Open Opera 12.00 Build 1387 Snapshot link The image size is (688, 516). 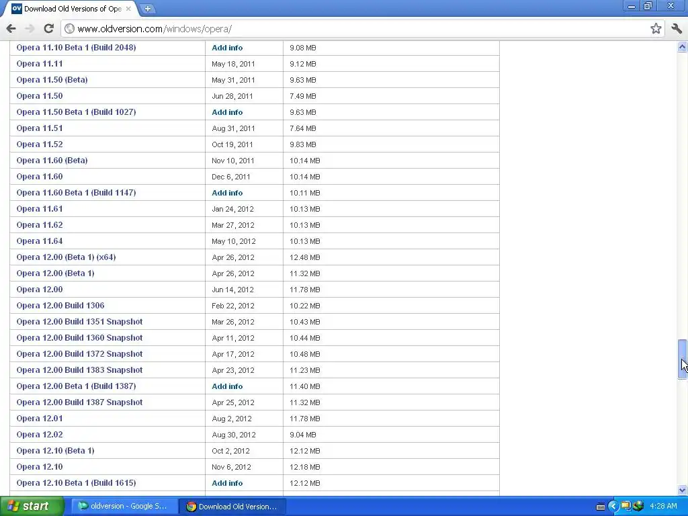79,402
